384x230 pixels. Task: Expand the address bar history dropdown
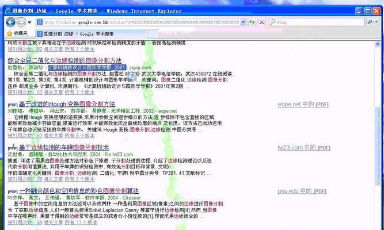coord(243,22)
